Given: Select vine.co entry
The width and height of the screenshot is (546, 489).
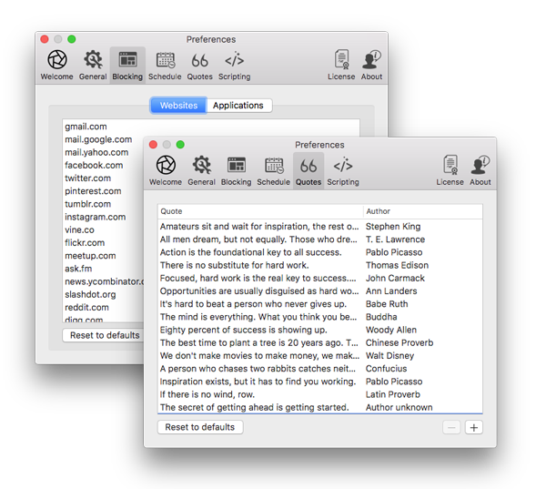Looking at the screenshot, I should coord(79,229).
